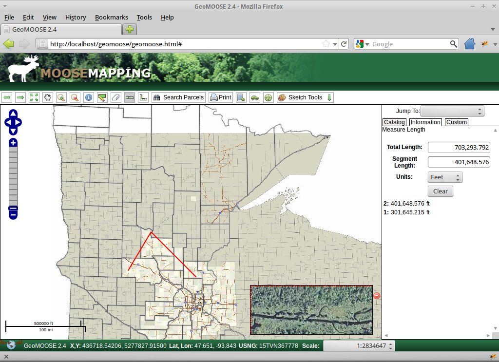Click the browser Back arrow
The width and height of the screenshot is (499, 362).
[x=9, y=44]
